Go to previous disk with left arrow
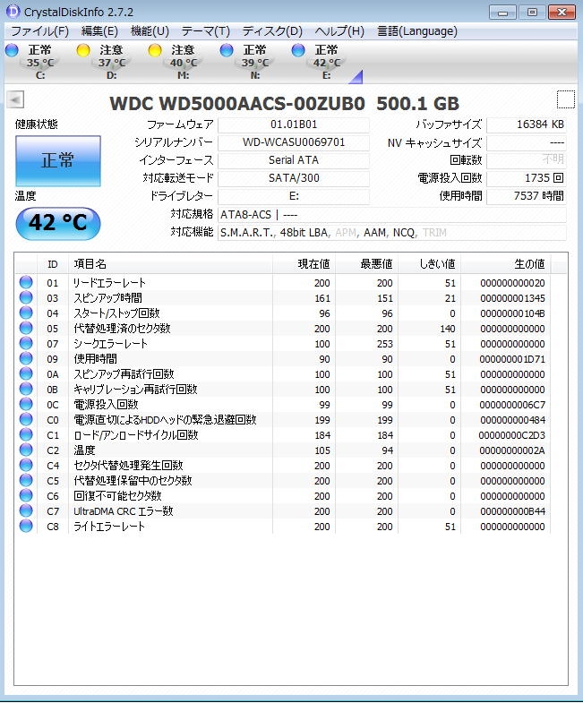 coord(16,99)
